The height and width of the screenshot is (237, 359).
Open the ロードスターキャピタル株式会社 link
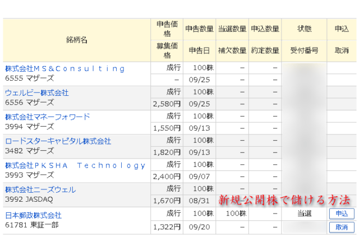(x=58, y=141)
